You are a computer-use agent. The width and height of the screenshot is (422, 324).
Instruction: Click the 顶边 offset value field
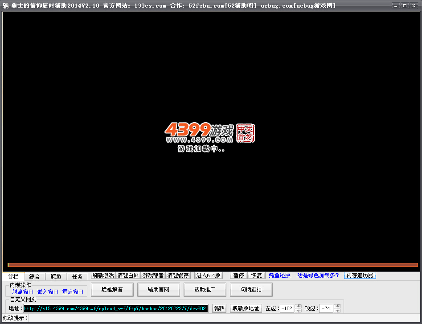click(326, 308)
